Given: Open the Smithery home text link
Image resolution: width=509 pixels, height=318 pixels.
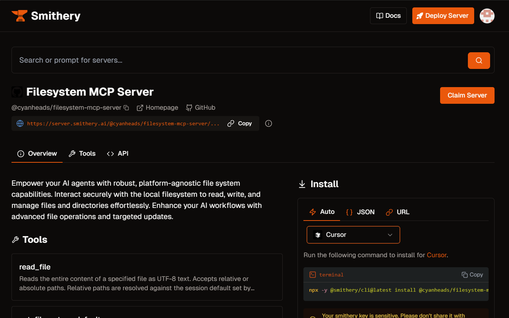Looking at the screenshot, I should [56, 16].
